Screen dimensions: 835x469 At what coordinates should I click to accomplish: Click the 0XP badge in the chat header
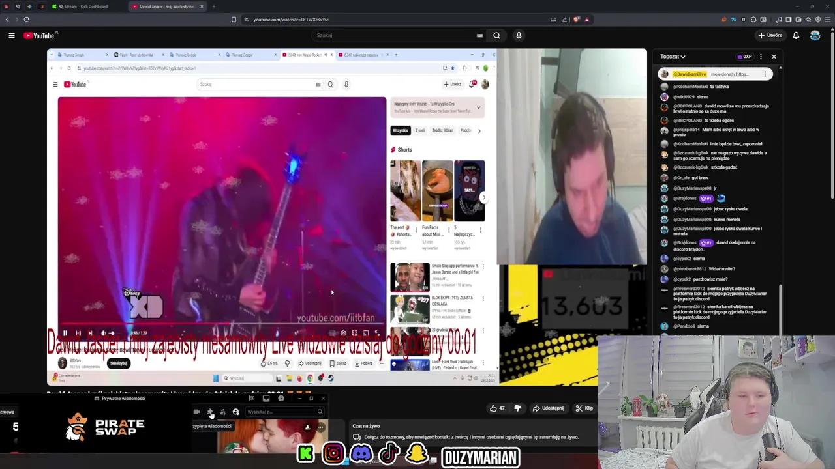745,57
